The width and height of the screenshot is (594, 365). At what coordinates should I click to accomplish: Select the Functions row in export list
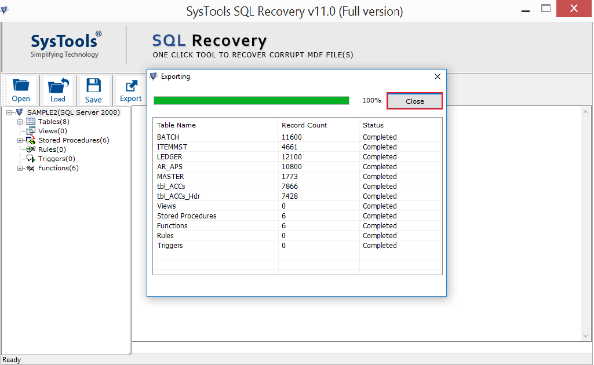tap(297, 226)
